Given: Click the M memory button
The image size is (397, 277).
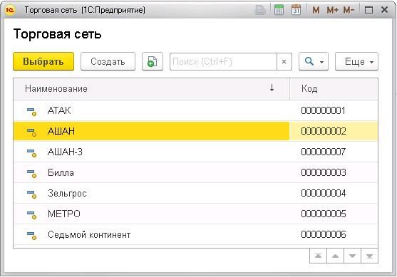Looking at the screenshot, I should tap(316, 11).
